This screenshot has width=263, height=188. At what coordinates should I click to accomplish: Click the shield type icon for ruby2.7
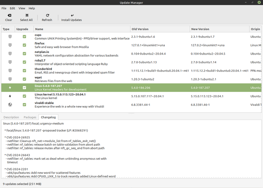[x=10, y=62]
